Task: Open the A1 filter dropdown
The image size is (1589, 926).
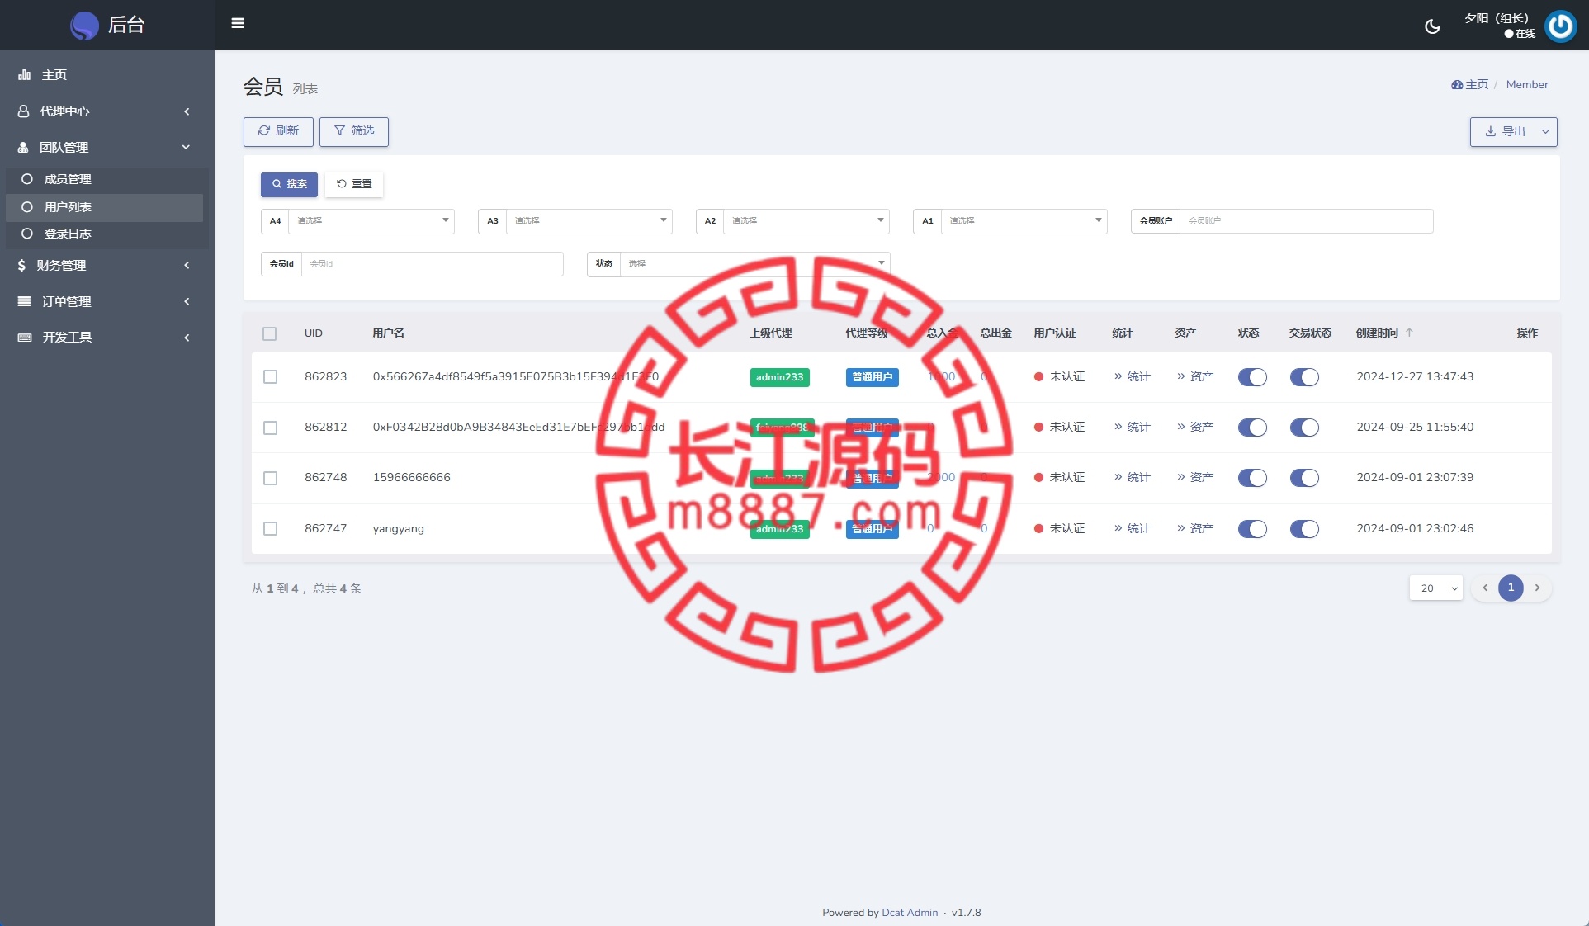Action: 1024,221
